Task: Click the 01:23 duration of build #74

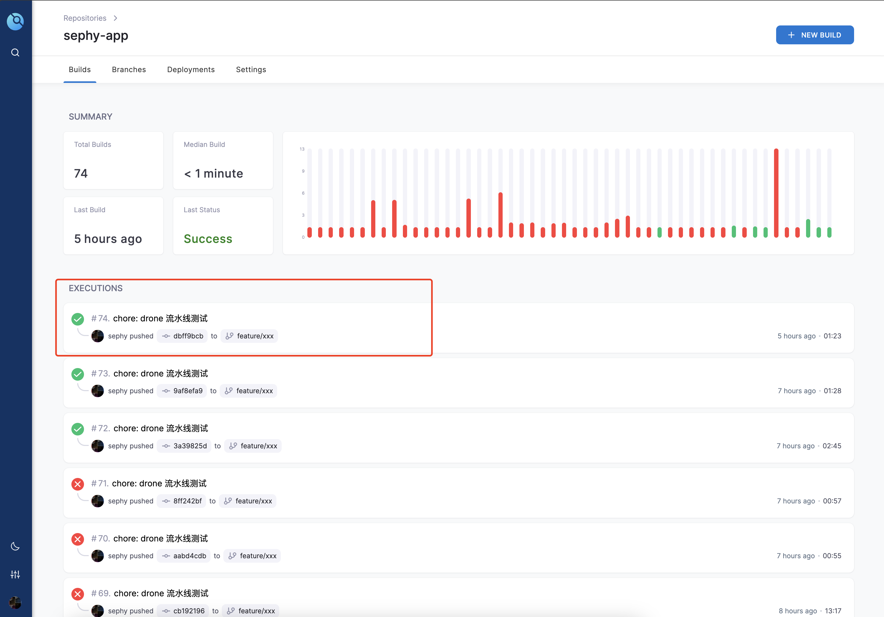Action: pos(832,336)
